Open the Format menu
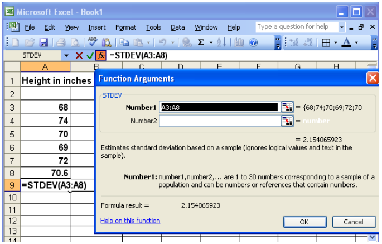This screenshot has height=244, width=382. 125,27
